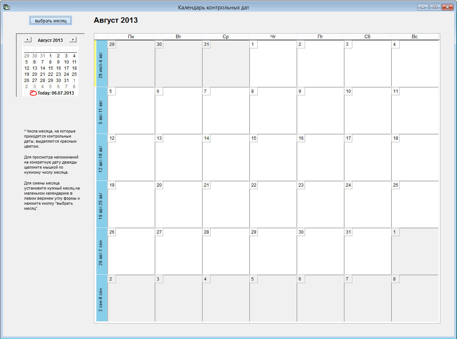Select day 15 in mini calendar
Screen dimensions: 457x339
coord(51,68)
